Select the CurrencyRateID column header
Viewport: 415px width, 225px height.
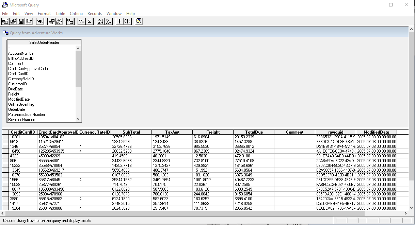click(x=95, y=132)
